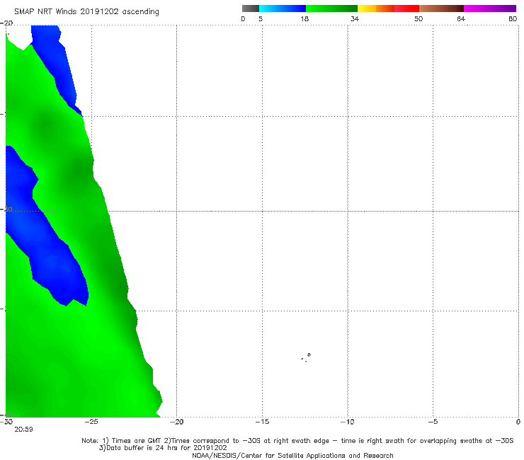Click the '-15' longitude label on the bottom axis
The image size is (524, 460).
pyautogui.click(x=262, y=422)
